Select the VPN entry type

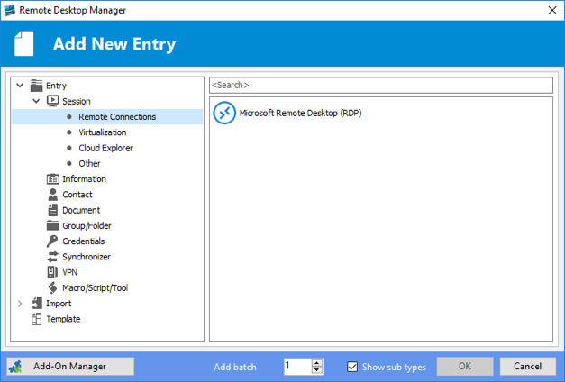pyautogui.click(x=69, y=272)
